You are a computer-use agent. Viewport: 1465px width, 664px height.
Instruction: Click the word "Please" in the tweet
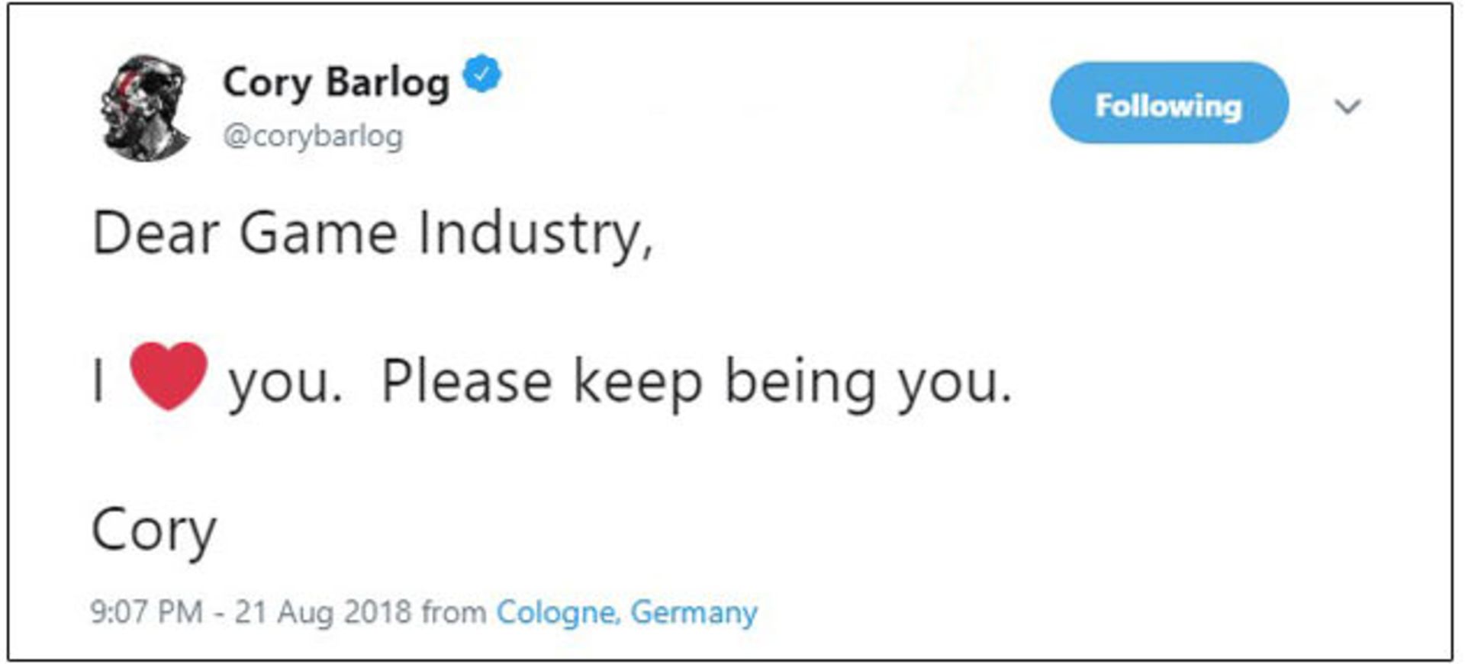pyautogui.click(x=466, y=380)
